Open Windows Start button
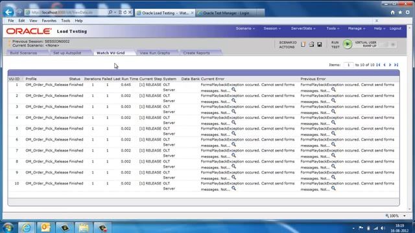Screen dimensions: 415x233 coord(8,227)
